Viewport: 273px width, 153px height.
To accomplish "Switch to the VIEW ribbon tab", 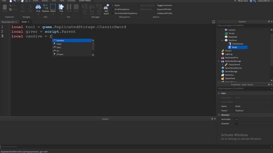I will click(x=62, y=1).
